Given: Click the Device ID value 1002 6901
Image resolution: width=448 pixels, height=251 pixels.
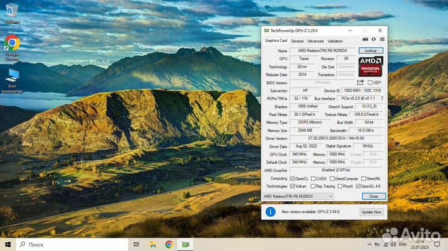Looking at the screenshot, I should point(362,91).
